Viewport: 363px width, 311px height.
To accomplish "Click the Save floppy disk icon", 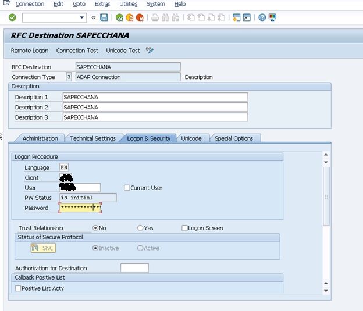I will pos(104,17).
